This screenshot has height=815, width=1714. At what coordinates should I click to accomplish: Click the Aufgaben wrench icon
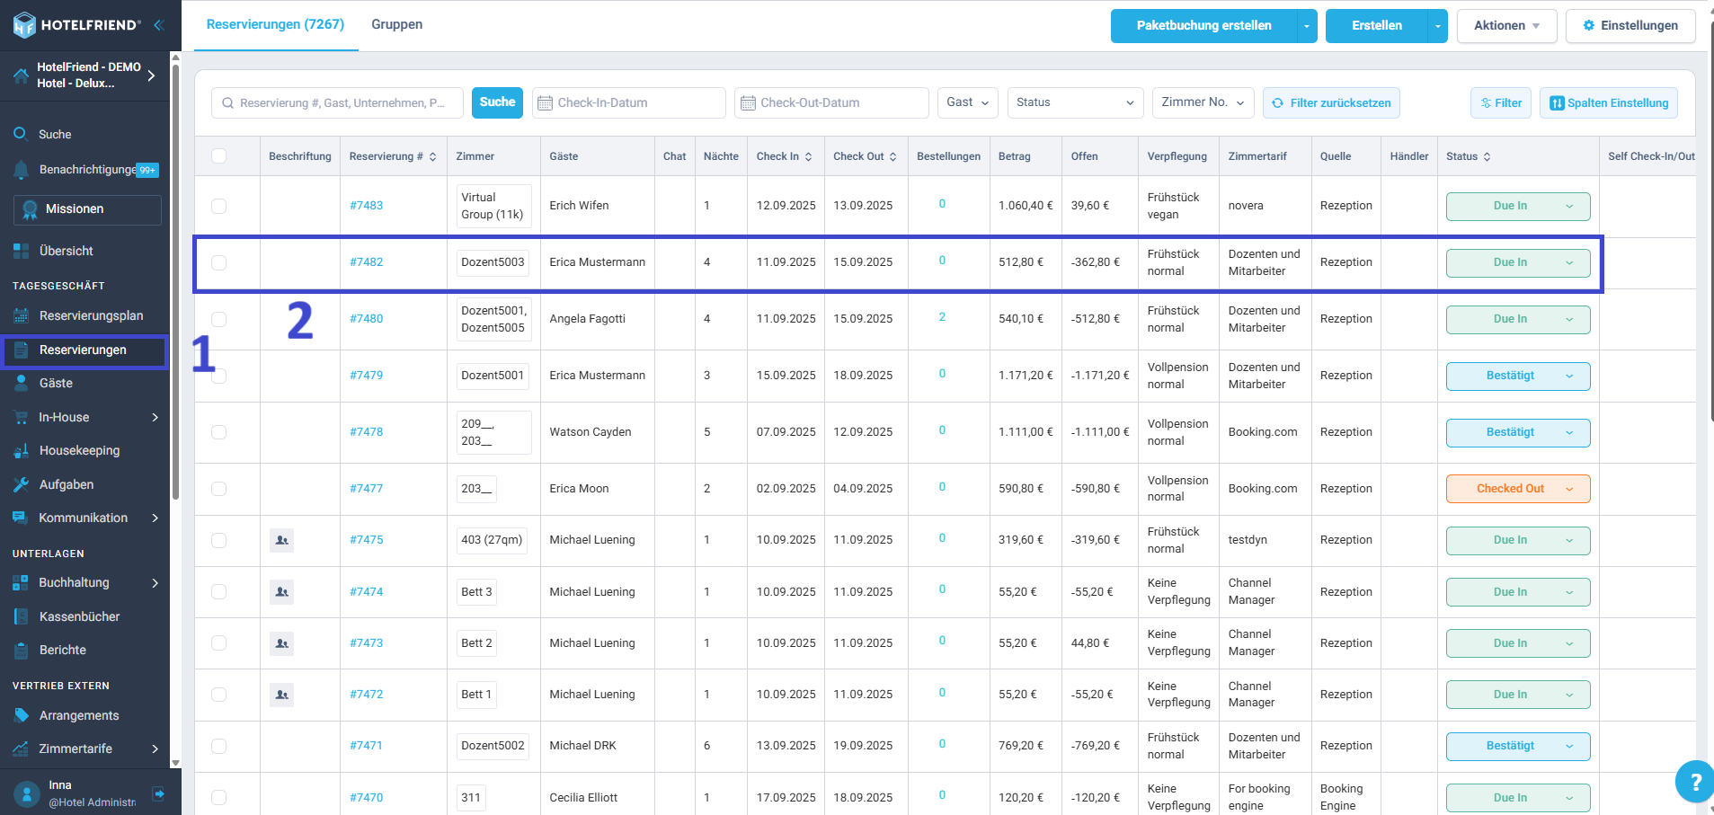[22, 484]
